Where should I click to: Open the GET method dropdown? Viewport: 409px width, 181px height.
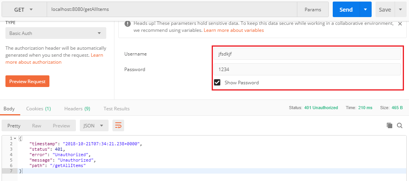point(23,9)
